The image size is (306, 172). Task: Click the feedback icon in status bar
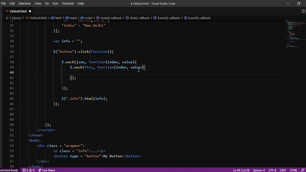(303, 170)
